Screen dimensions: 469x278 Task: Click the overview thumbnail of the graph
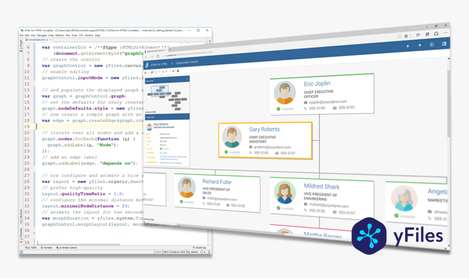coord(167,98)
